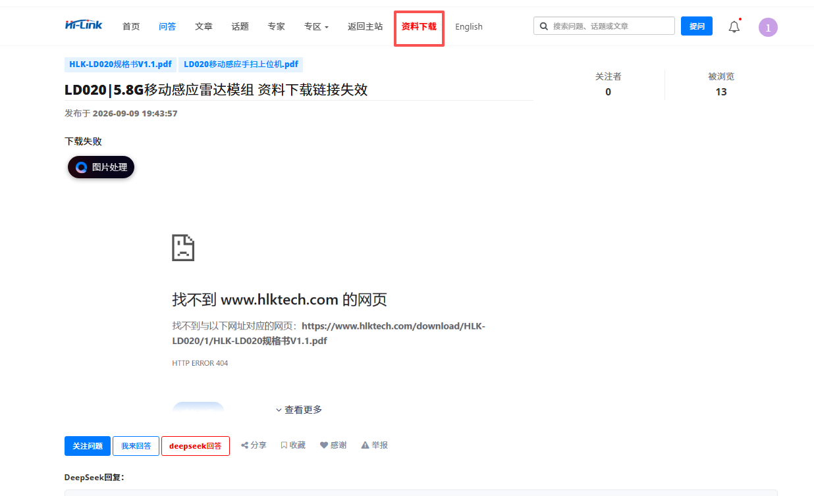814x496 pixels.
Task: Click the 找不到 www.hlktech.com 的网页 heading
Action: pos(280,300)
